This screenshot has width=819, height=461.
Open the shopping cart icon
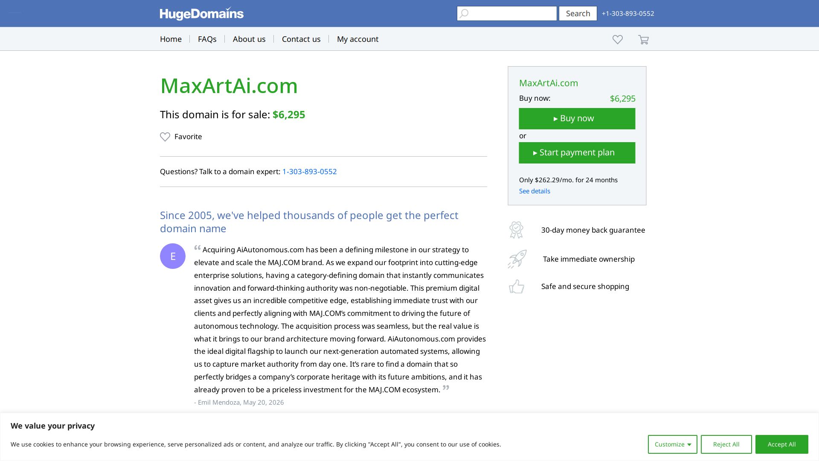(643, 40)
